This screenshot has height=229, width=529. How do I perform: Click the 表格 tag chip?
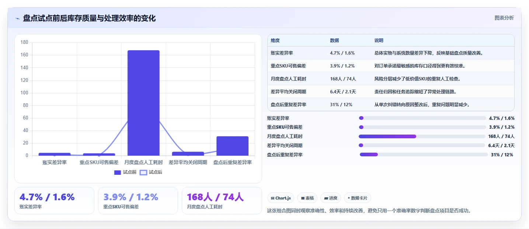coord(307,198)
